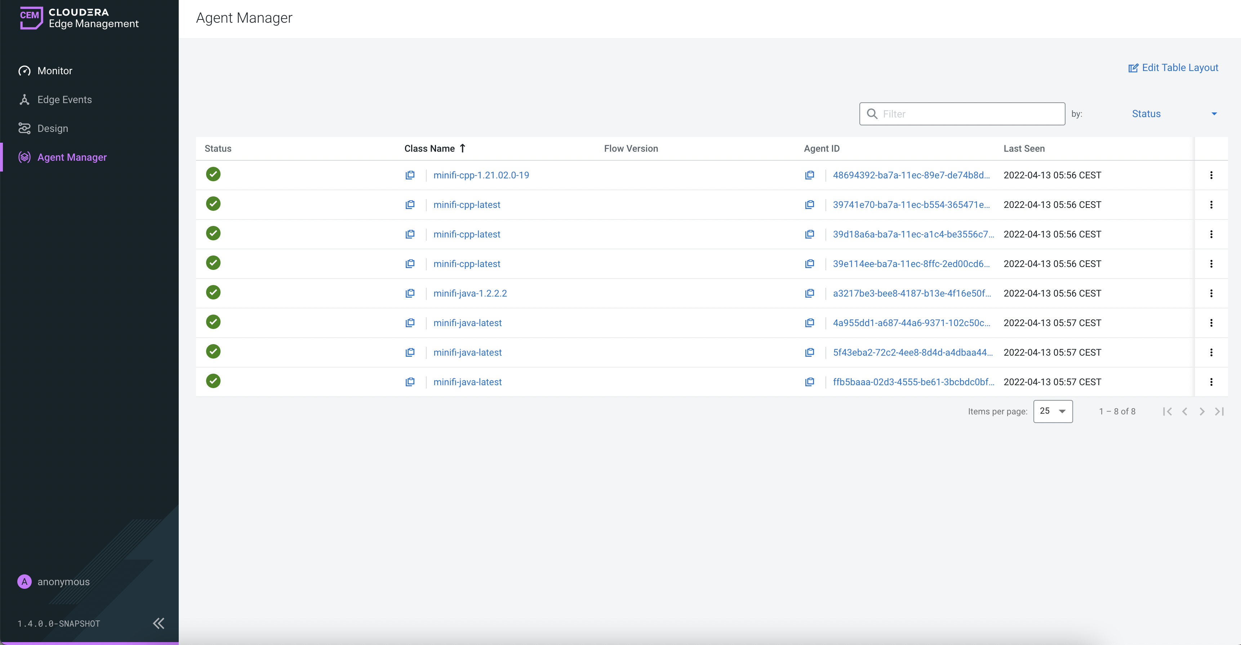The image size is (1241, 645).
Task: Click into the Filter search field
Action: (x=968, y=114)
